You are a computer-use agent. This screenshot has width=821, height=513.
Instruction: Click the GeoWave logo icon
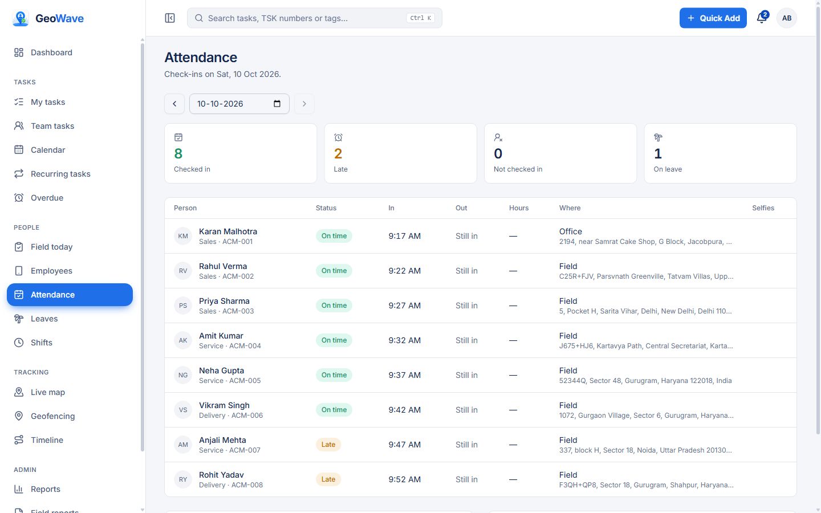point(21,18)
